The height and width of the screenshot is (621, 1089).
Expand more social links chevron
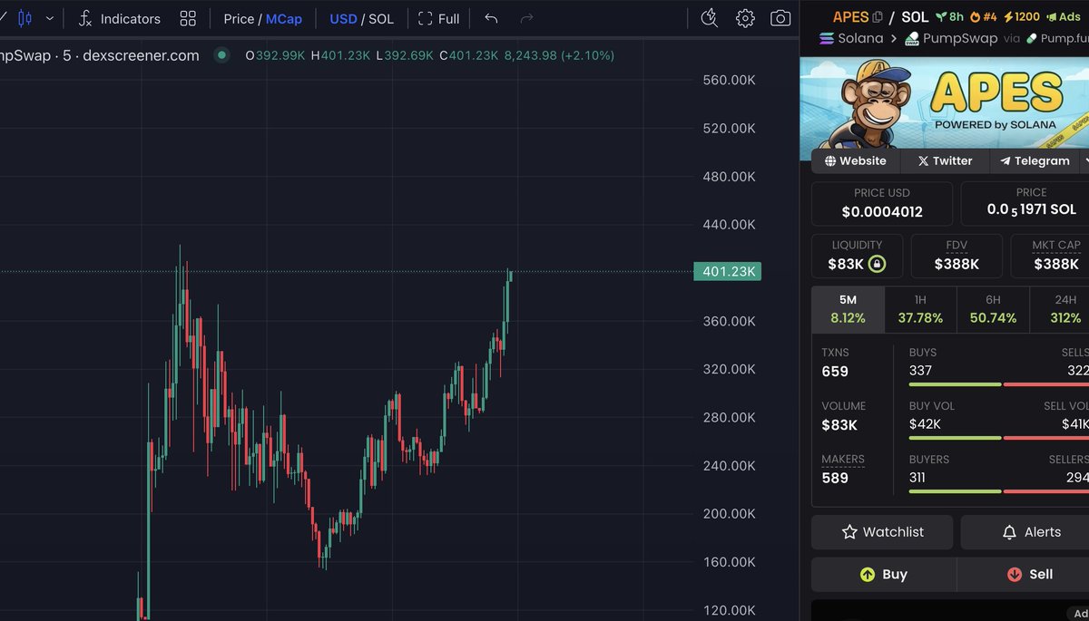point(1084,160)
